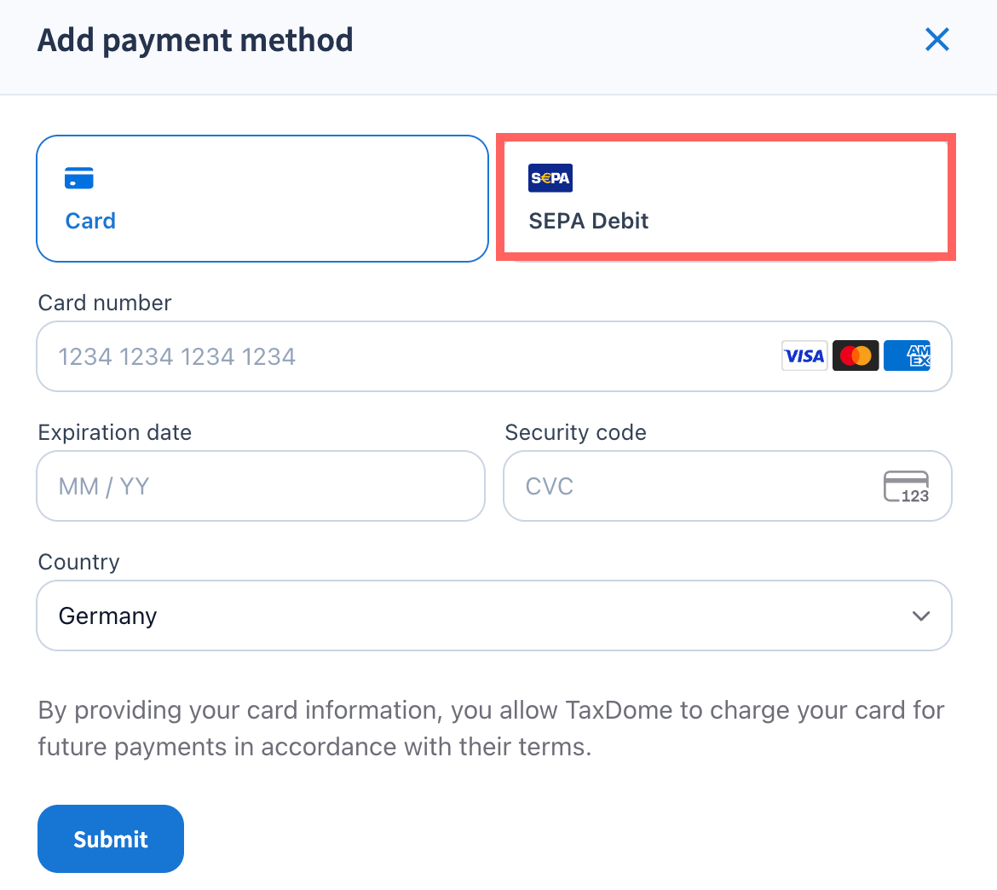The image size is (997, 890).
Task: Click the Security code label
Action: click(575, 432)
